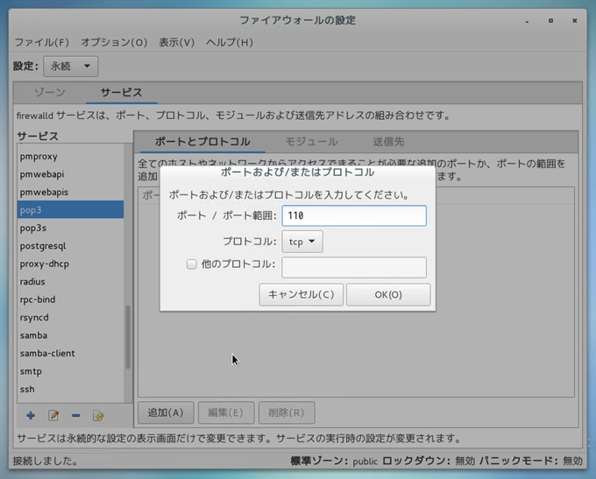
Task: Select radius in the services list
Action: 70,281
